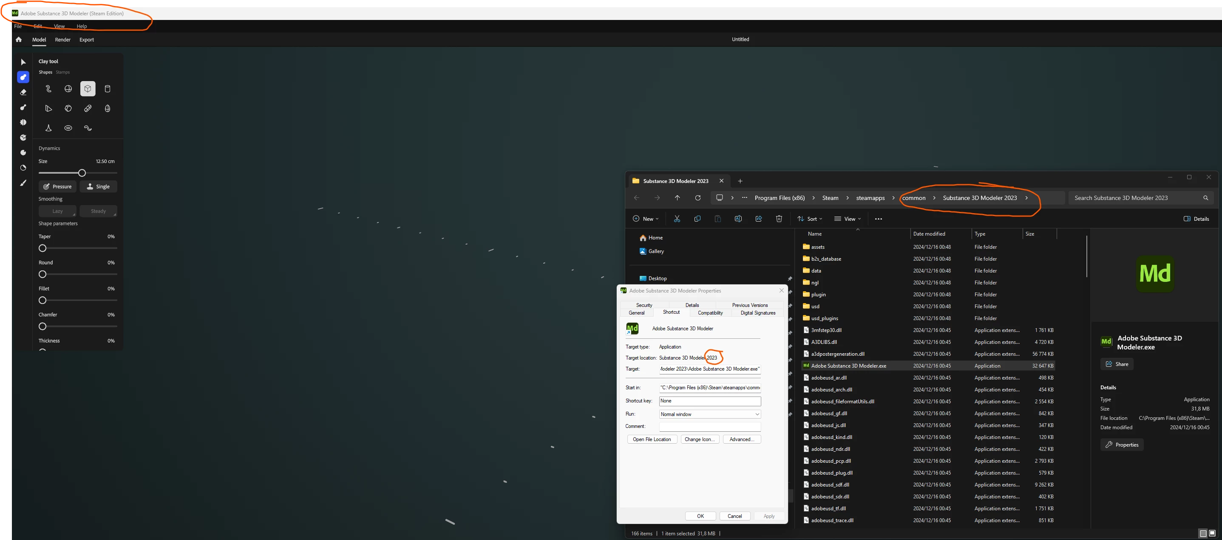Toggle Single stamp mode
The width and height of the screenshot is (1222, 540).
click(98, 187)
